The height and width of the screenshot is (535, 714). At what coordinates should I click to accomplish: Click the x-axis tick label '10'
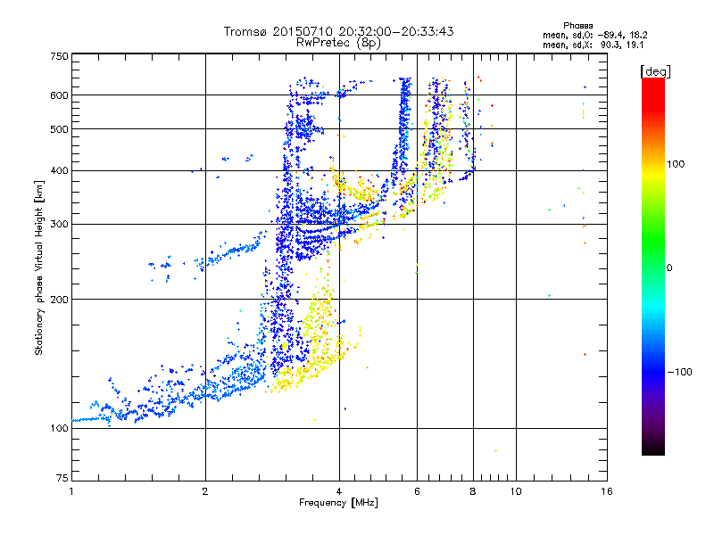click(516, 491)
